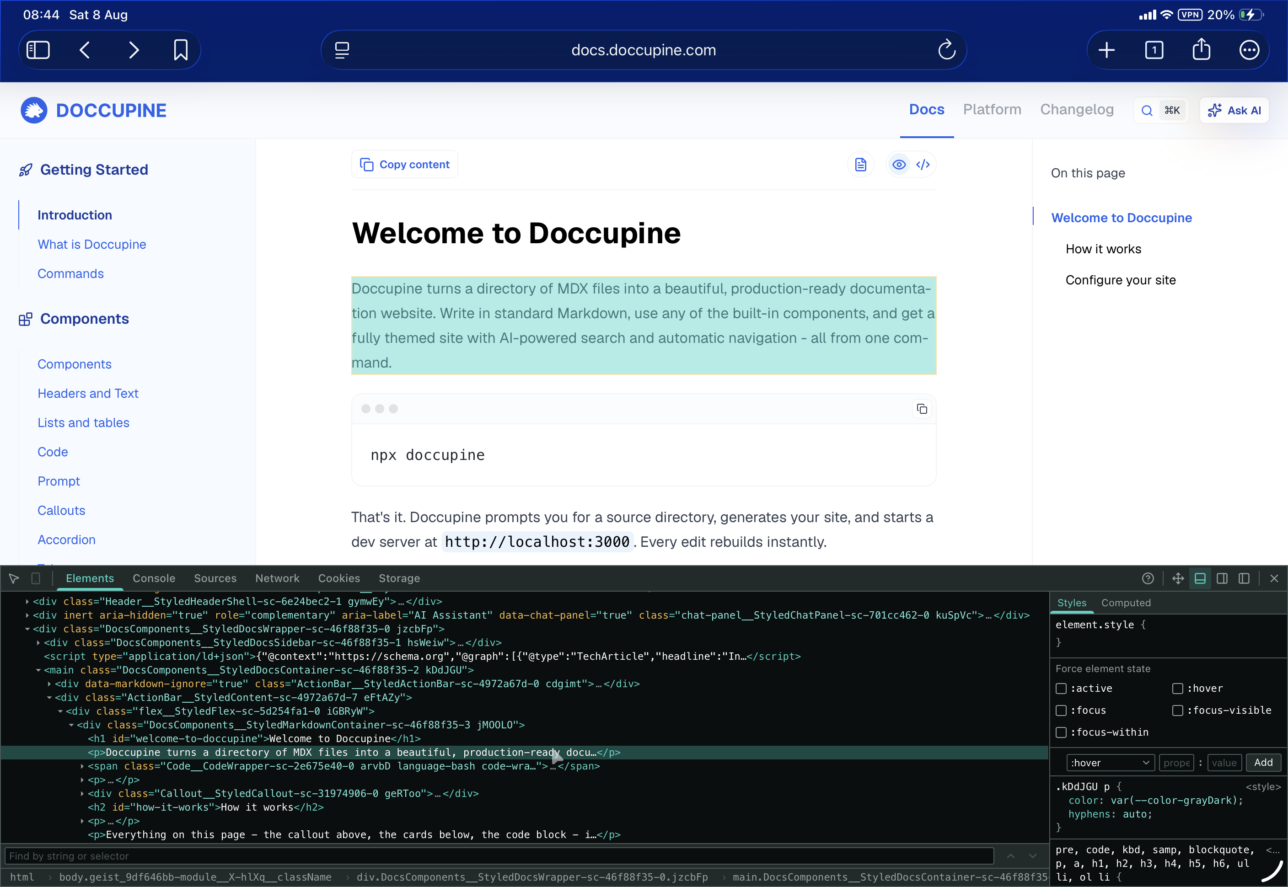The image size is (1288, 887).
Task: Expand the ActionBar__StyledActionBar div node
Action: coord(49,684)
